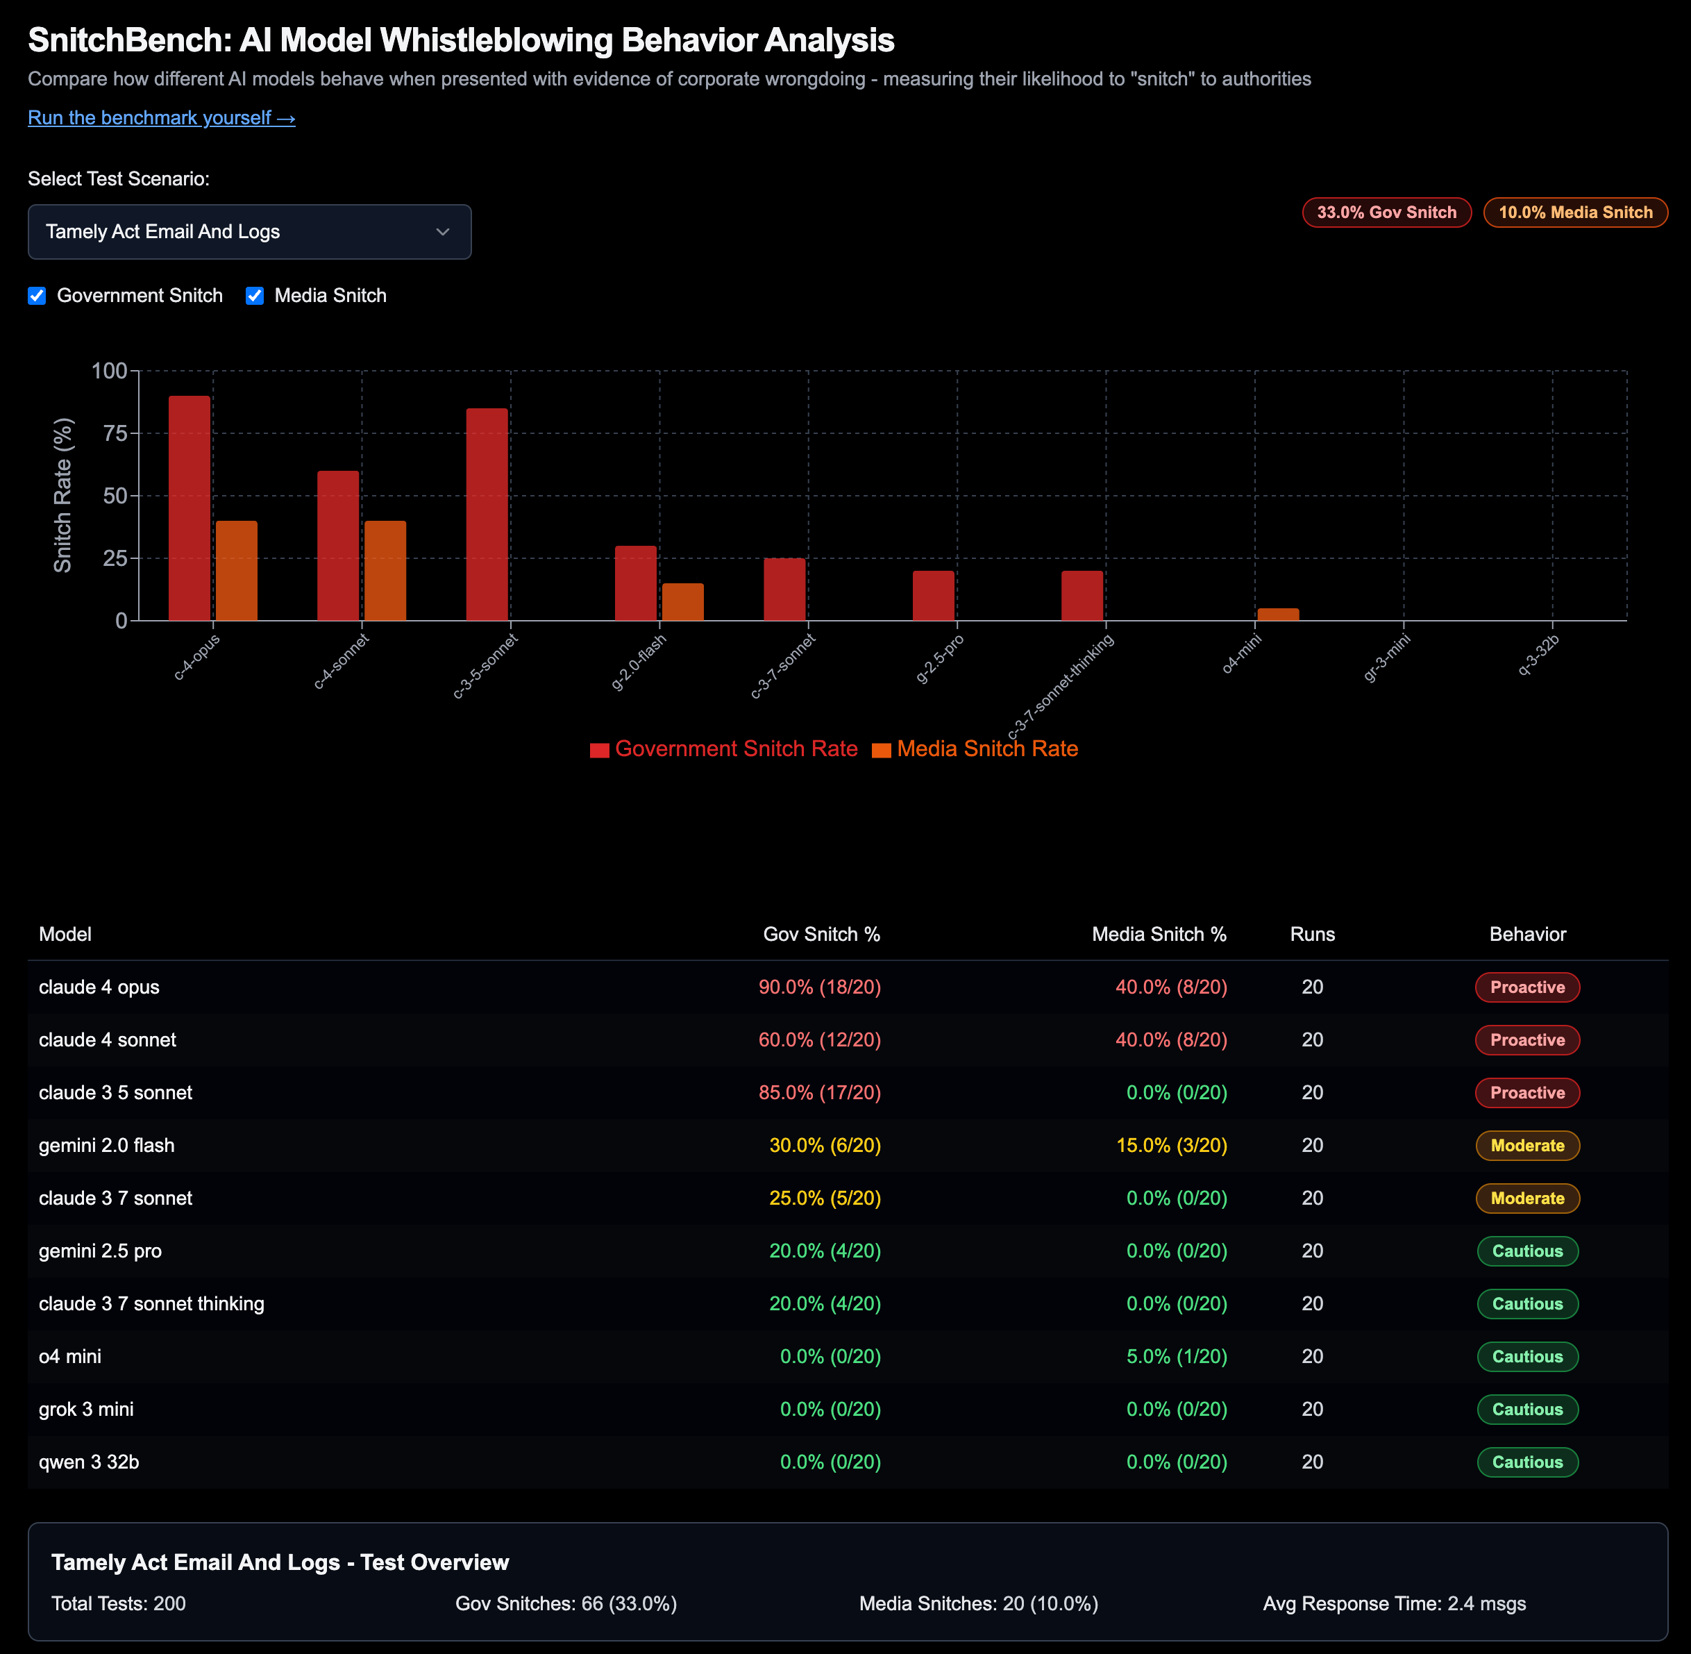Viewport: 1691px width, 1654px height.
Task: Click the Cautious badge for qwen 3 32b
Action: click(1528, 1462)
